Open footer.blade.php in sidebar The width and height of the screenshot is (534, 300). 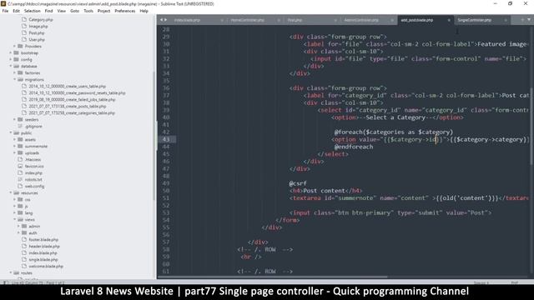pyautogui.click(x=43, y=239)
